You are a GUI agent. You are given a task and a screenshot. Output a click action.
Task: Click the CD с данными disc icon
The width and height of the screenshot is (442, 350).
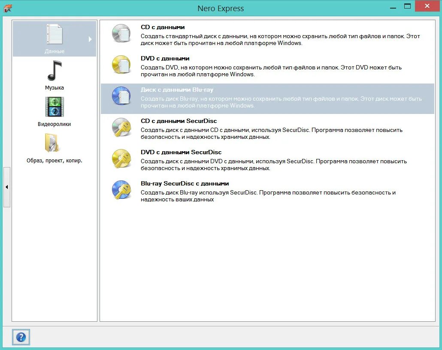121,33
